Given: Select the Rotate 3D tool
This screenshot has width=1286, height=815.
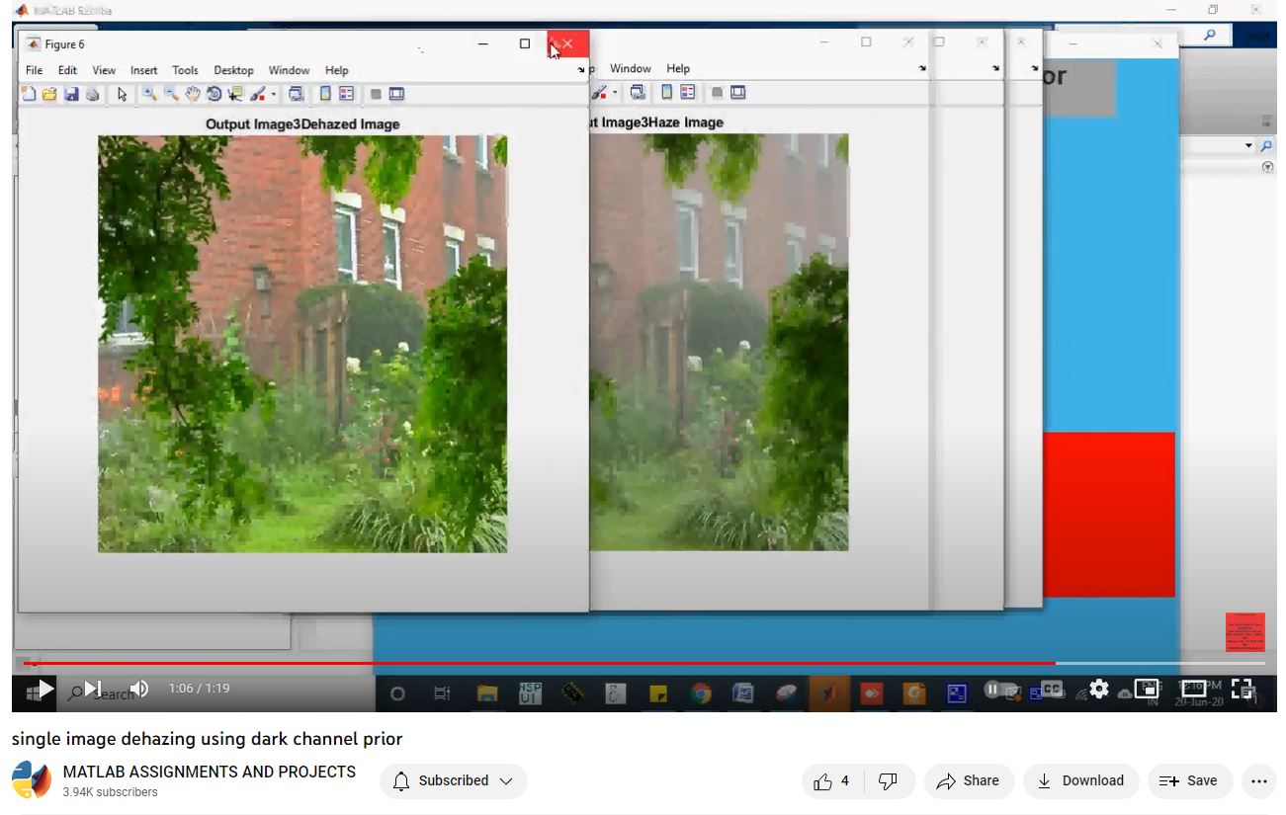Looking at the screenshot, I should point(214,94).
